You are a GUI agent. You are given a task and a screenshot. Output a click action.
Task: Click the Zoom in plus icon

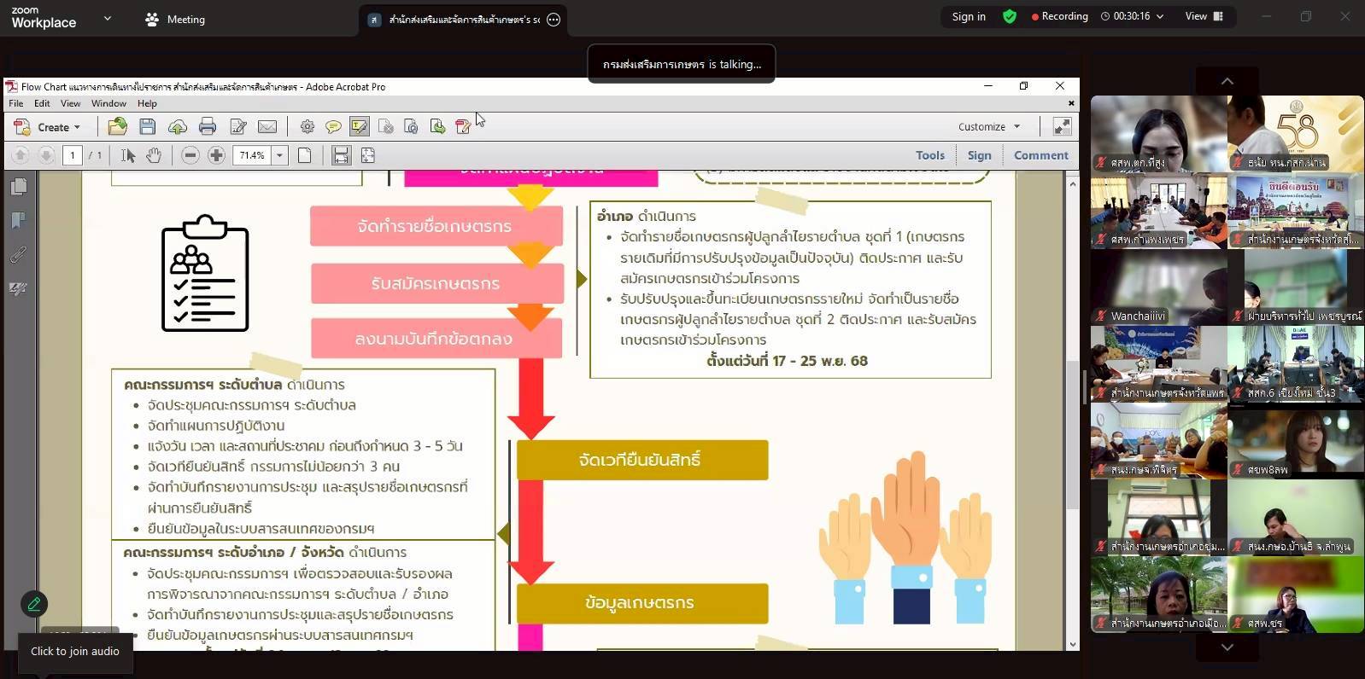pyautogui.click(x=217, y=155)
